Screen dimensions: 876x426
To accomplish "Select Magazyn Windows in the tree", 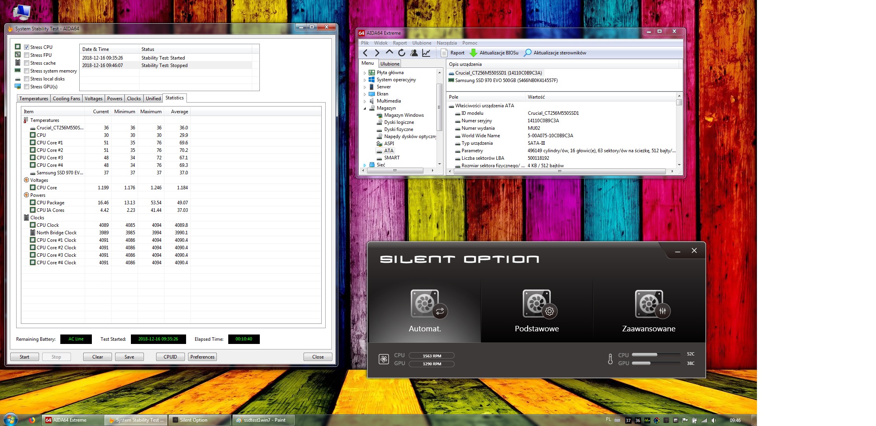I will (x=404, y=115).
